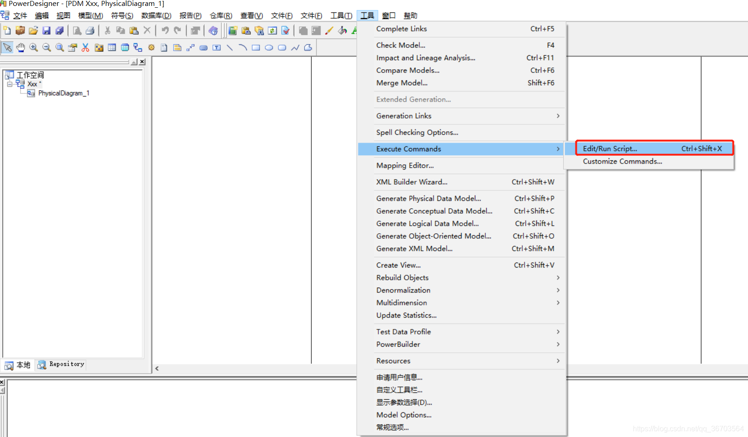The height and width of the screenshot is (437, 748).
Task: Click the Save All icon
Action: pyautogui.click(x=60, y=31)
